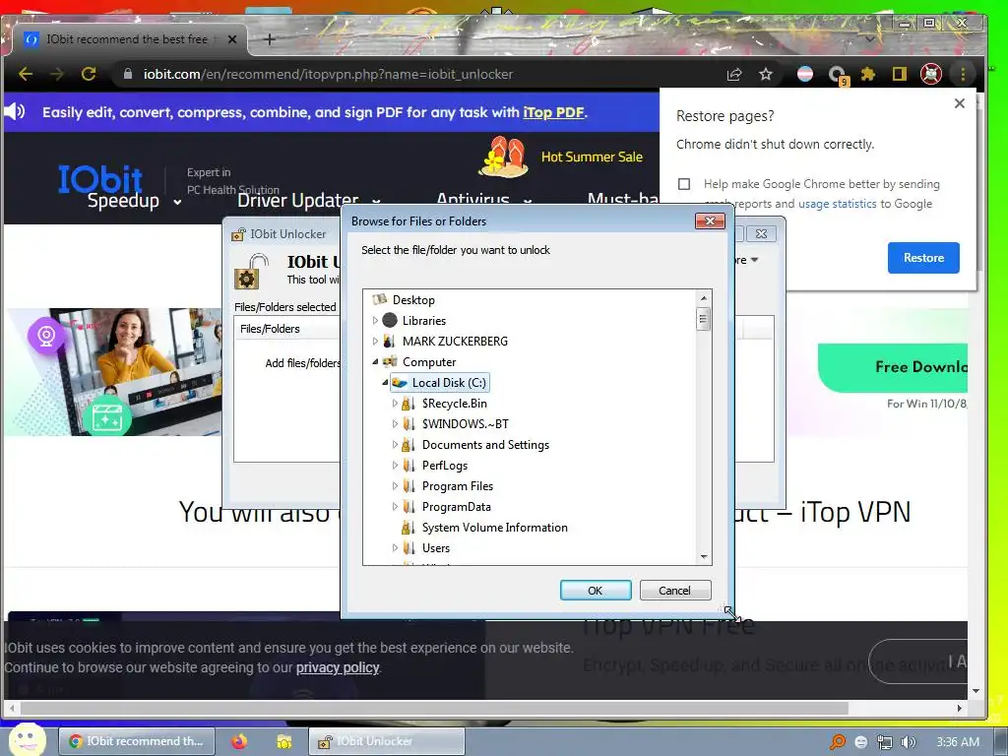This screenshot has height=756, width=1008.
Task: Open the Must-ha nav menu item
Action: click(x=623, y=199)
